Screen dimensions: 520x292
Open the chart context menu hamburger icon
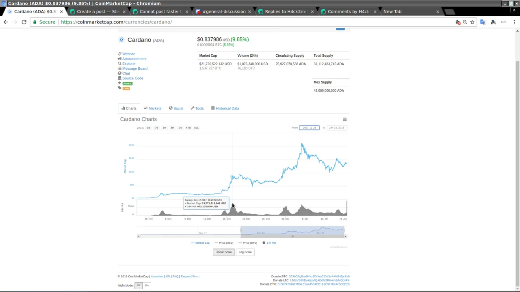[344, 119]
